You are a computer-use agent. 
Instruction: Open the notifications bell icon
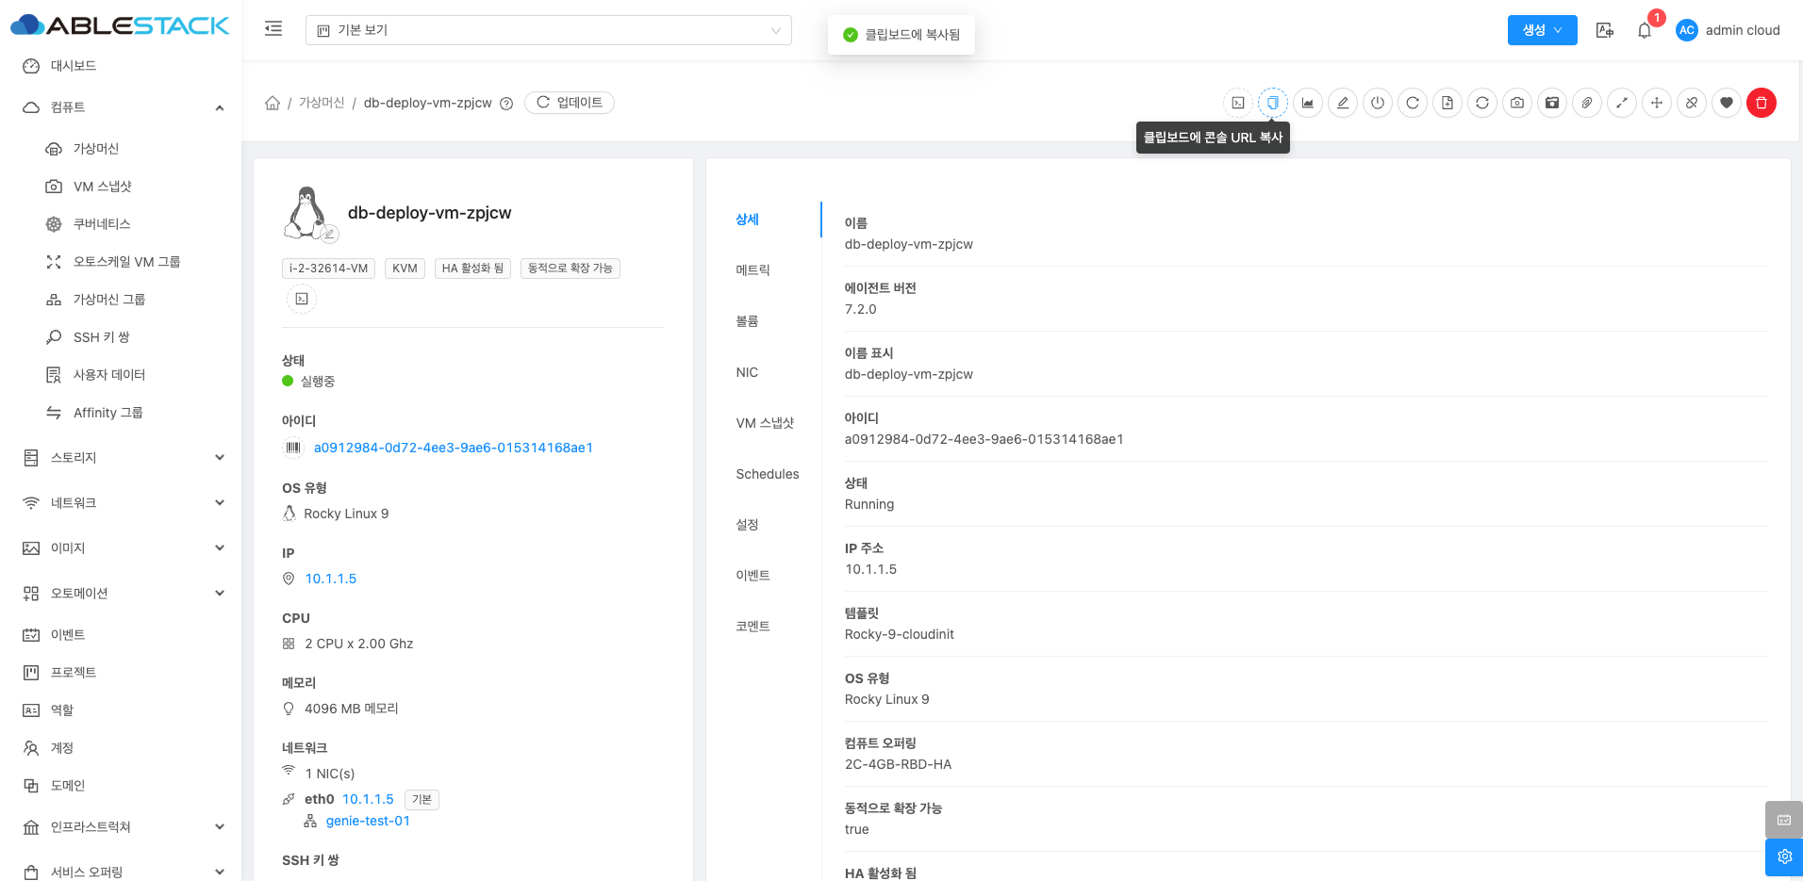tap(1645, 30)
